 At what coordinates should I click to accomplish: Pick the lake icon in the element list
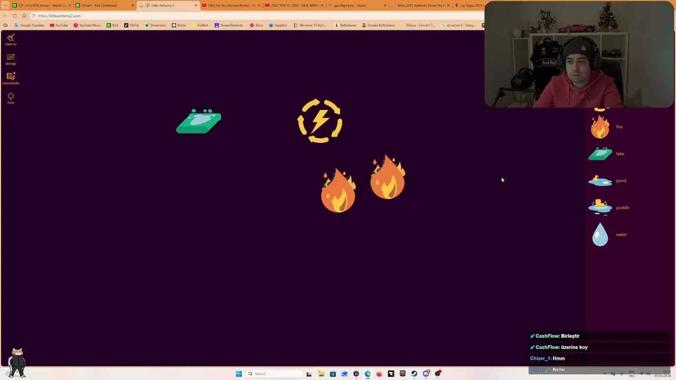[600, 154]
